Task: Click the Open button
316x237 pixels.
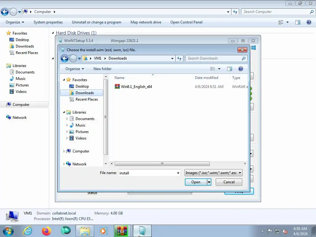Action: (196, 182)
